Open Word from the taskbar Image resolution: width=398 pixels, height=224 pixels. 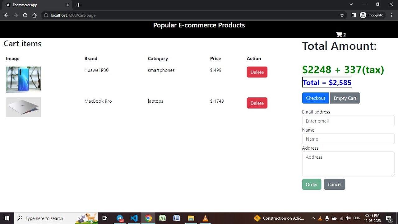(x=177, y=218)
